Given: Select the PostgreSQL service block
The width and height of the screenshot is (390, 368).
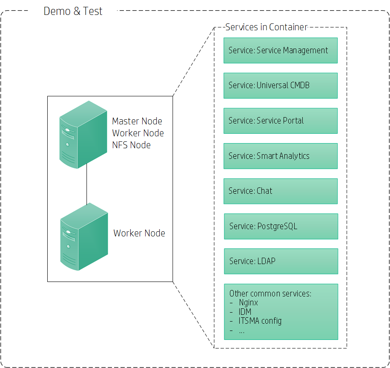Looking at the screenshot, I should pos(280,226).
